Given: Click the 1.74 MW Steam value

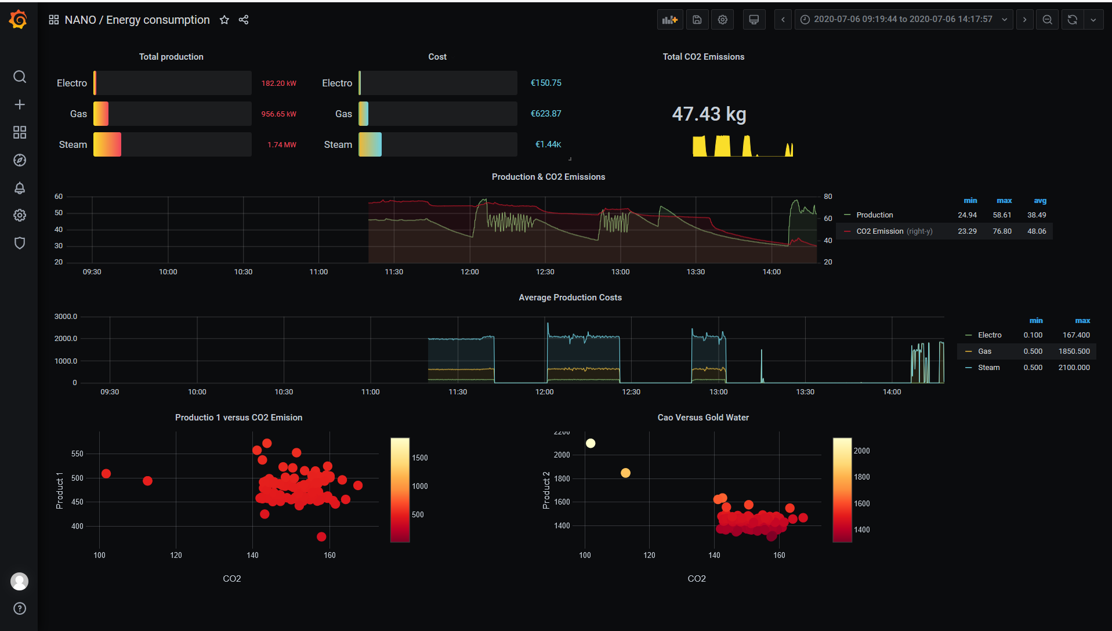Looking at the screenshot, I should point(281,145).
